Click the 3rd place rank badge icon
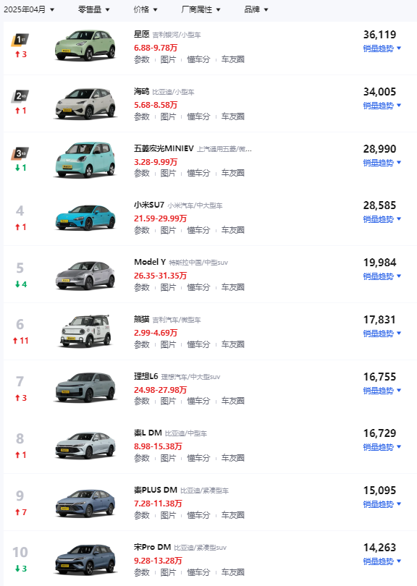 pyautogui.click(x=20, y=153)
